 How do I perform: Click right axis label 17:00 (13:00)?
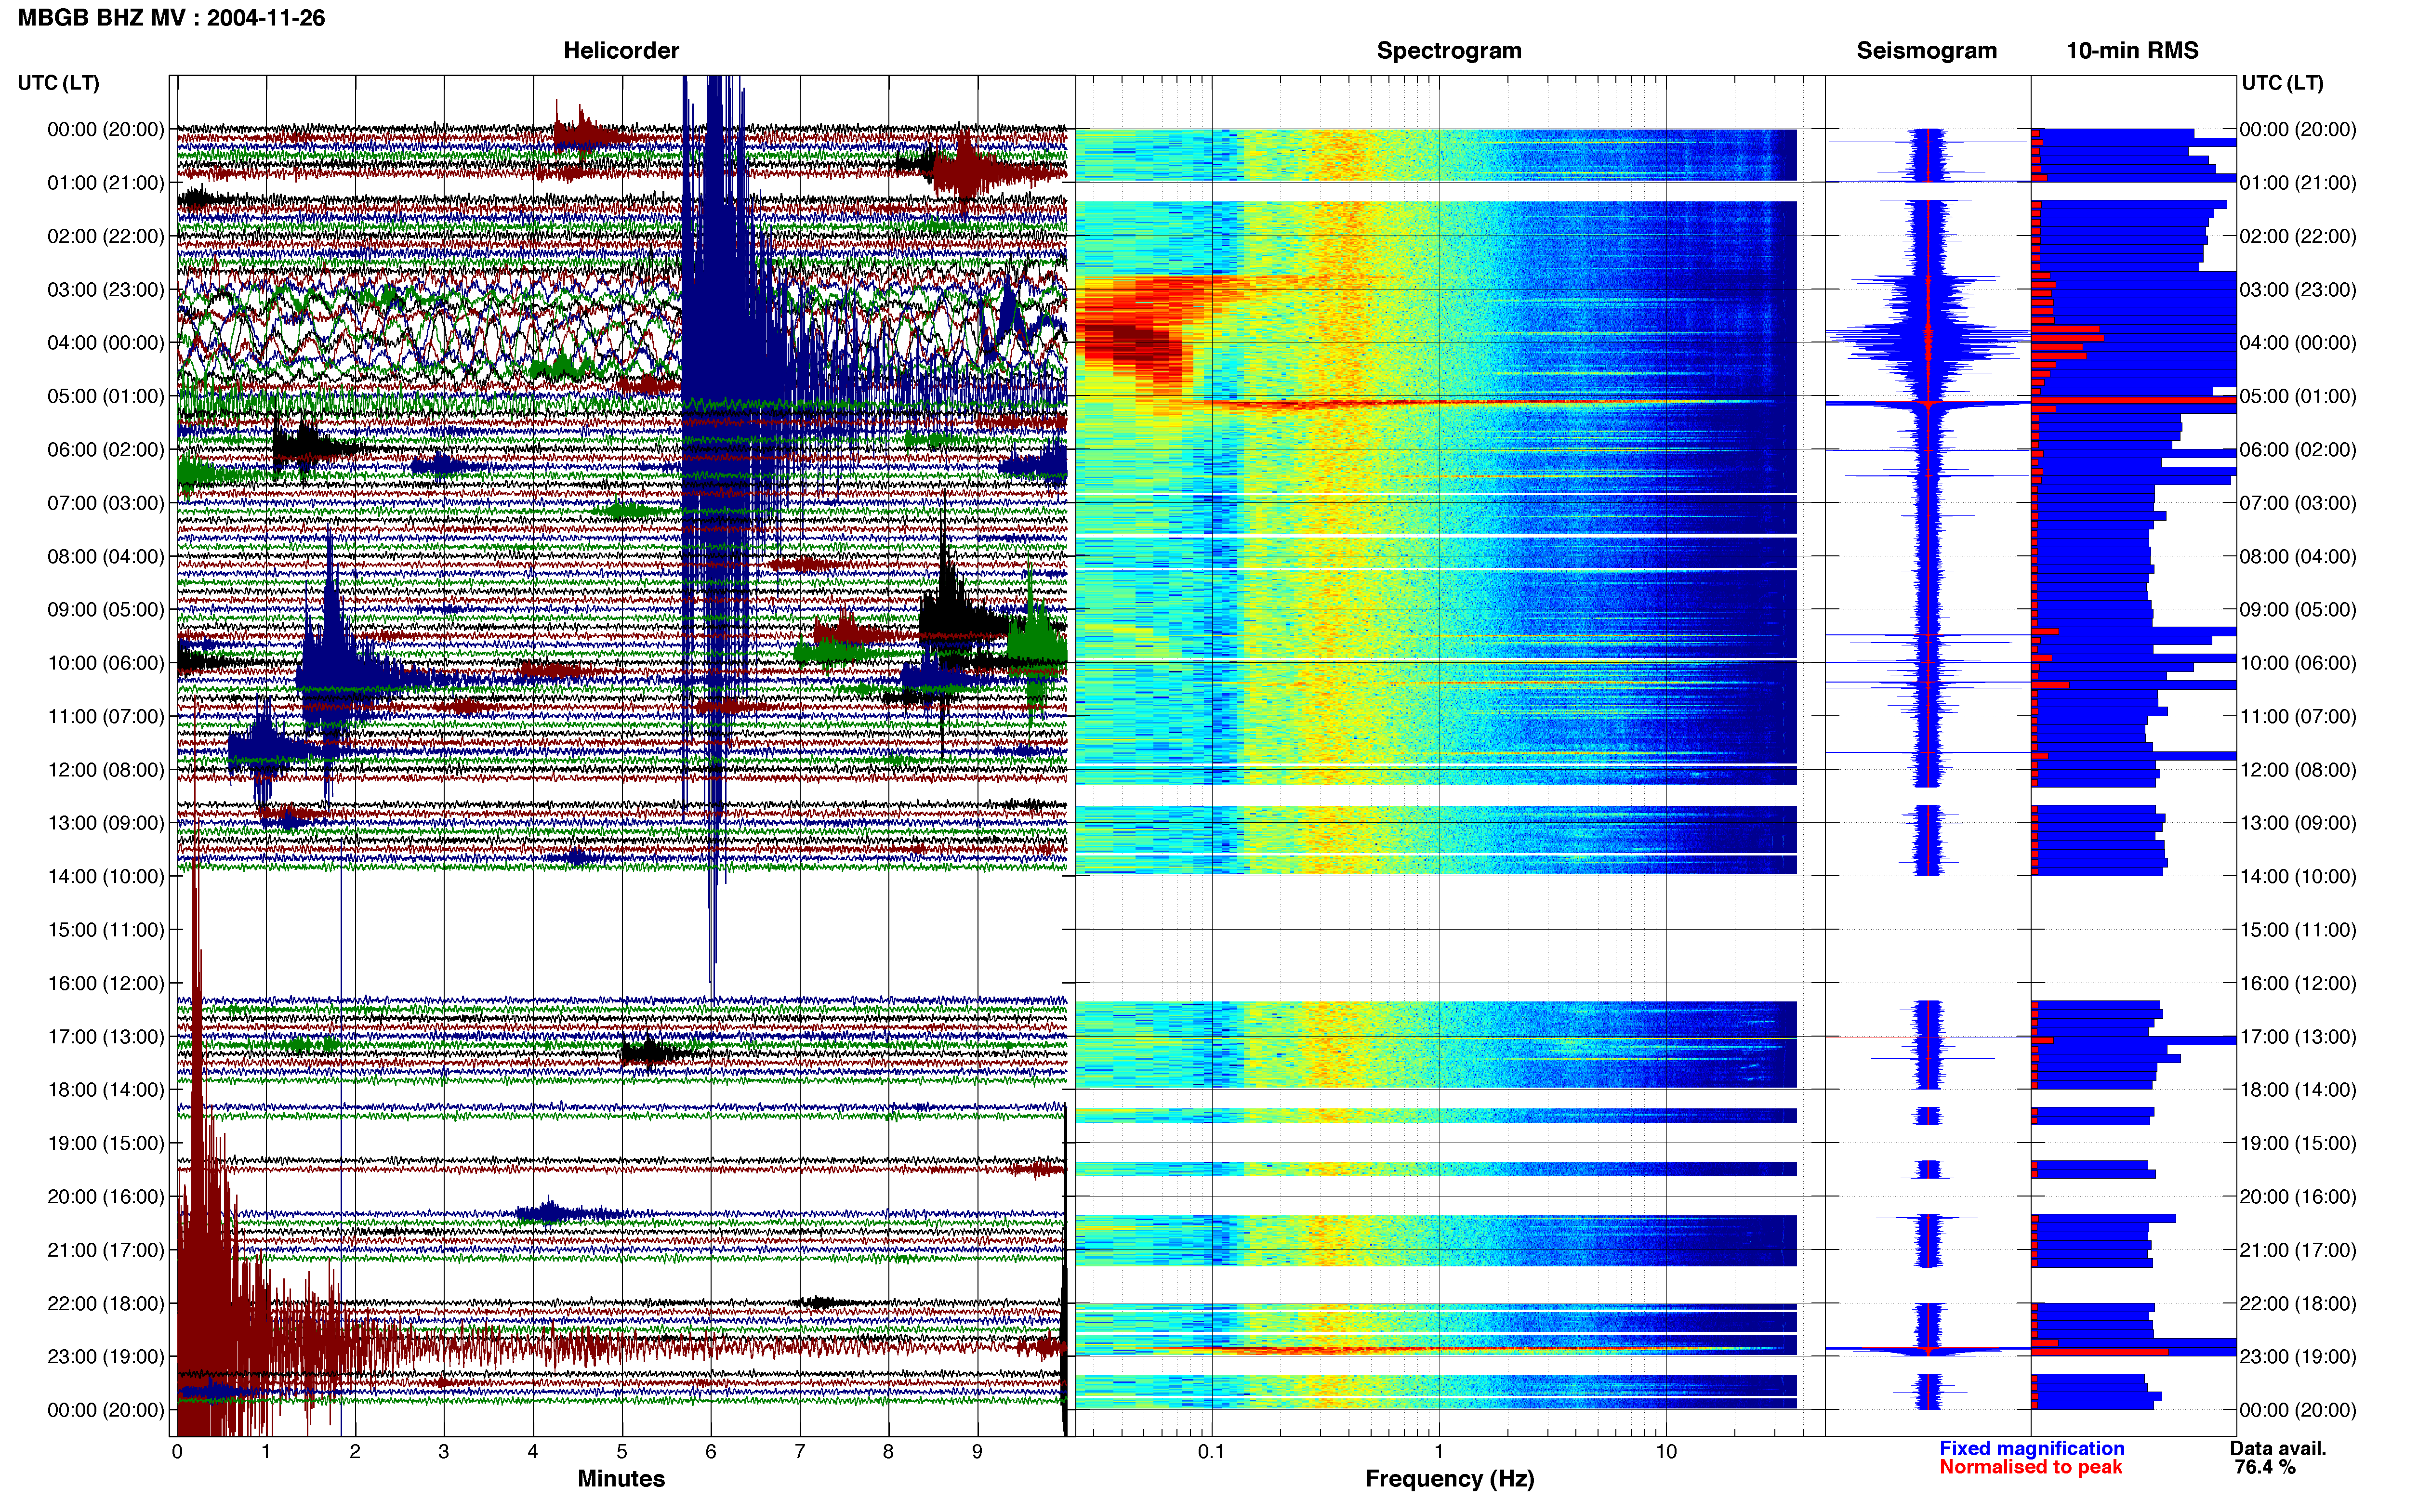2298,1037
